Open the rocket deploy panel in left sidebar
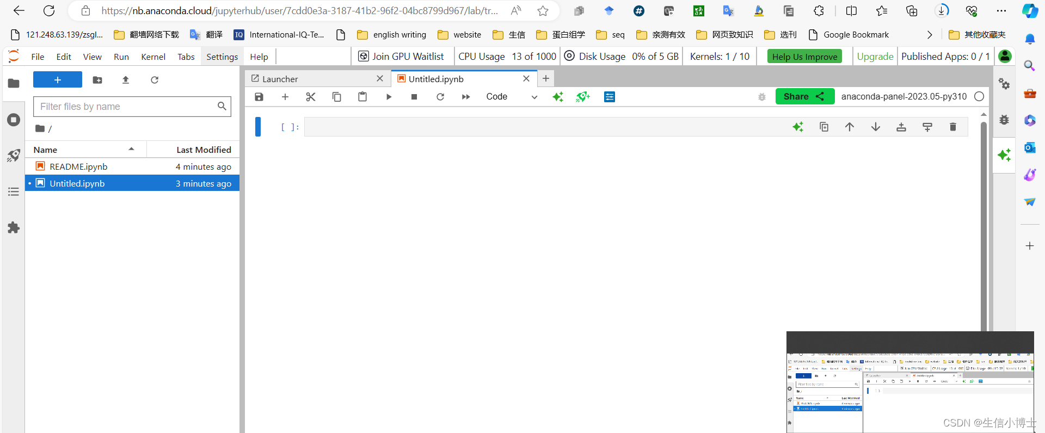The width and height of the screenshot is (1045, 433). (14, 156)
